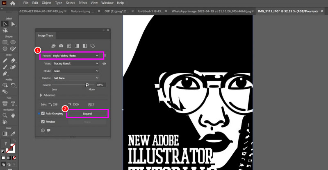Select the Type tool
The height and width of the screenshot is (170, 328).
[x=13, y=104]
